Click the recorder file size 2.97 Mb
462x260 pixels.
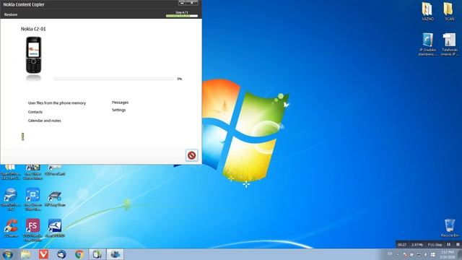point(417,245)
